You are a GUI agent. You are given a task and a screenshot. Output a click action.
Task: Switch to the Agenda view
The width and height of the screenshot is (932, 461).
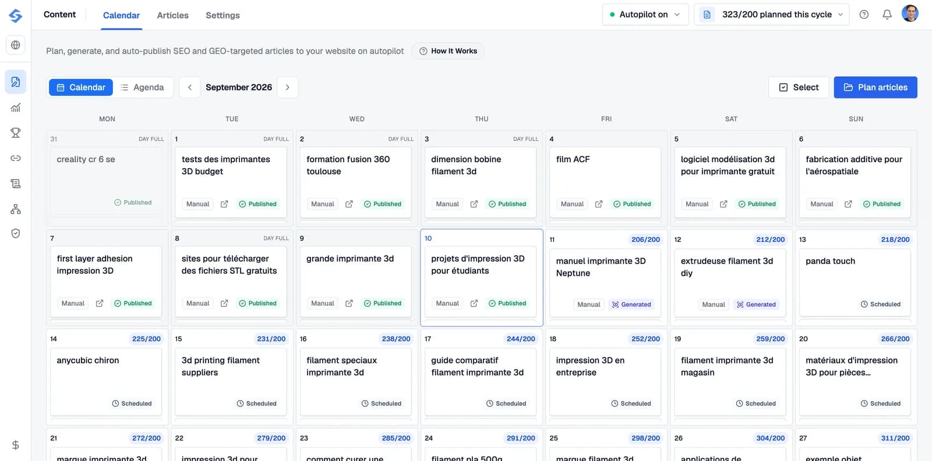[x=143, y=87]
